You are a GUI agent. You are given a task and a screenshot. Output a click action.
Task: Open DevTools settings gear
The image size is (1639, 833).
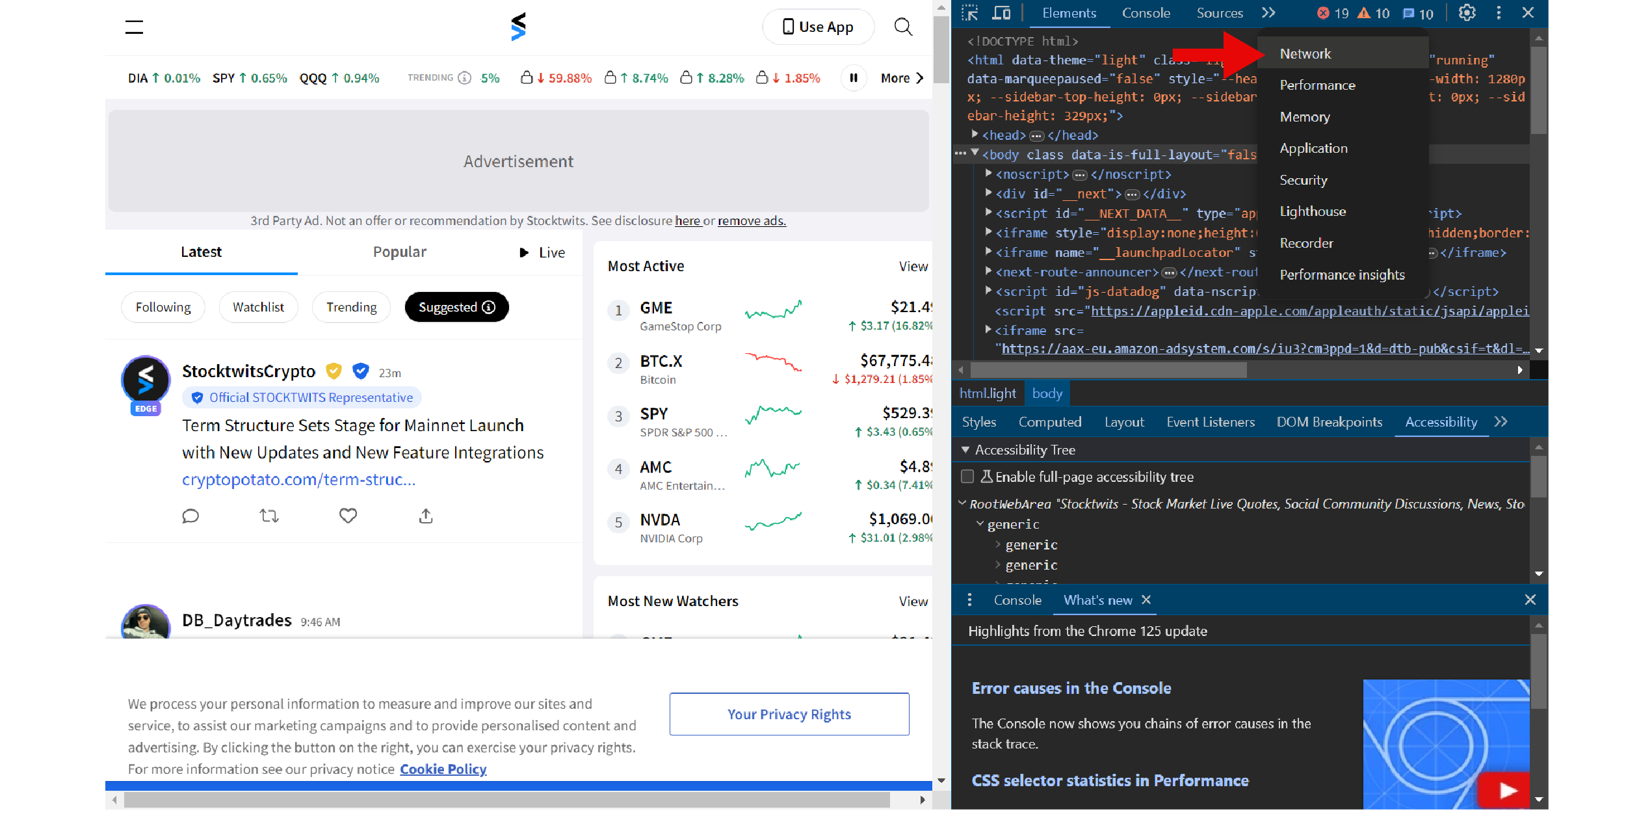1467,13
